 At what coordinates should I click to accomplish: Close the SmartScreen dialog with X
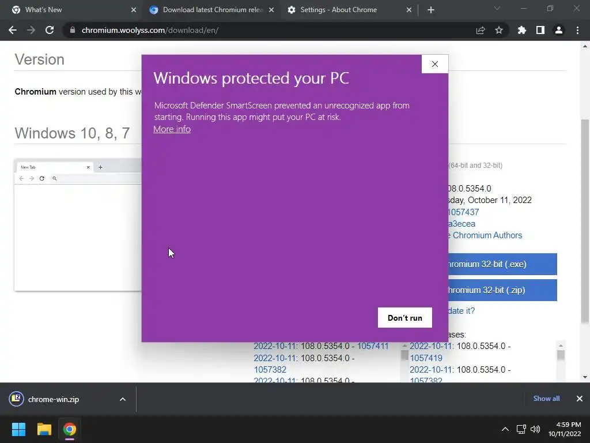[x=435, y=64]
